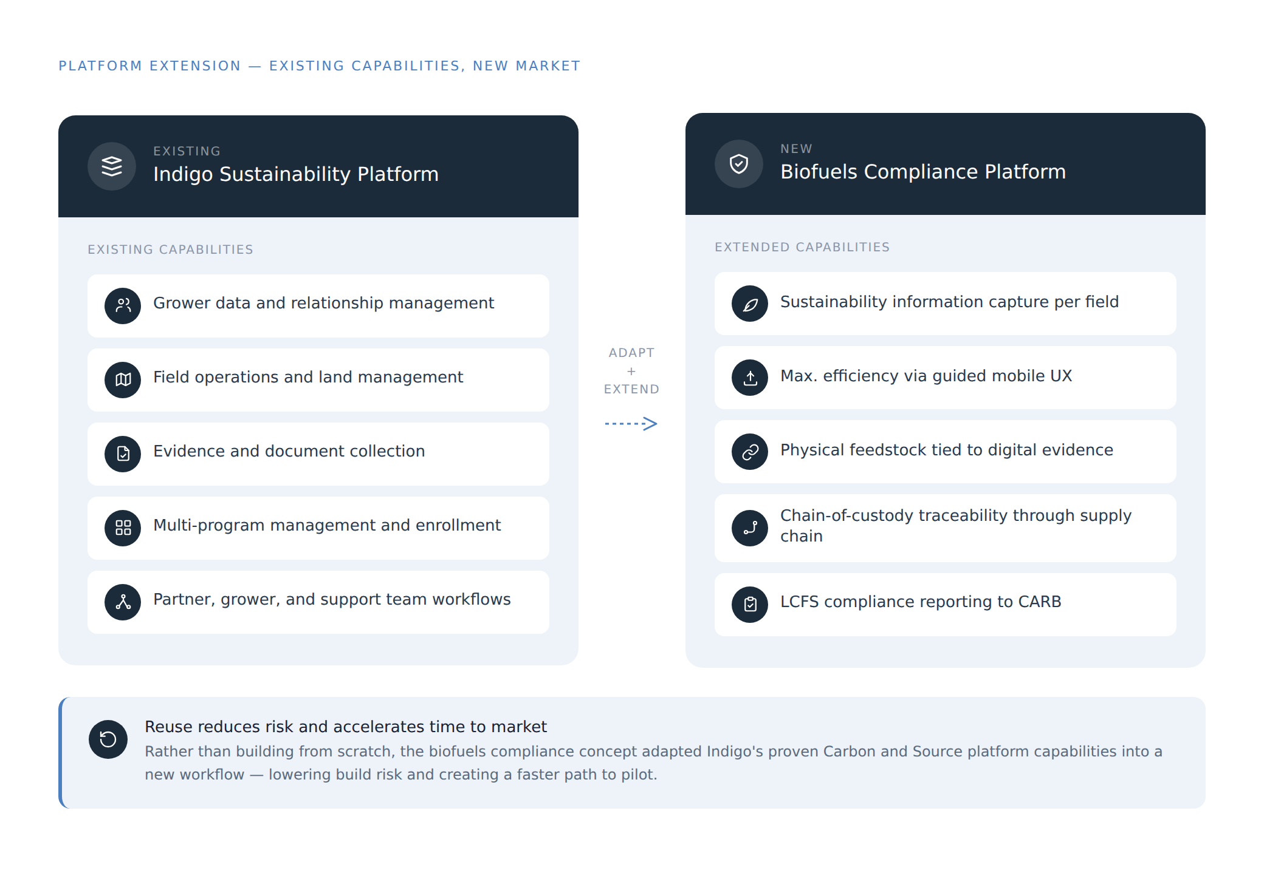Image resolution: width=1264 pixels, height=873 pixels.
Task: Click the shield check icon in New header
Action: 739,164
